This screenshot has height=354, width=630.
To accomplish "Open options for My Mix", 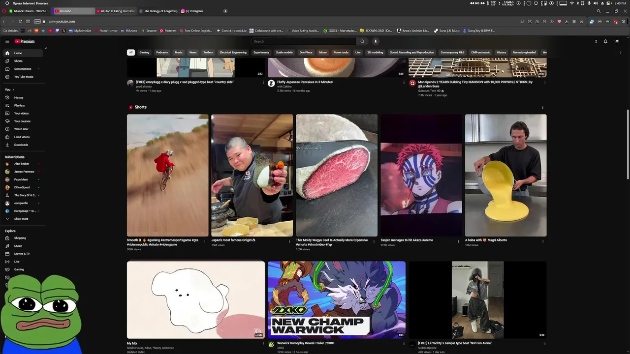I will (x=263, y=343).
